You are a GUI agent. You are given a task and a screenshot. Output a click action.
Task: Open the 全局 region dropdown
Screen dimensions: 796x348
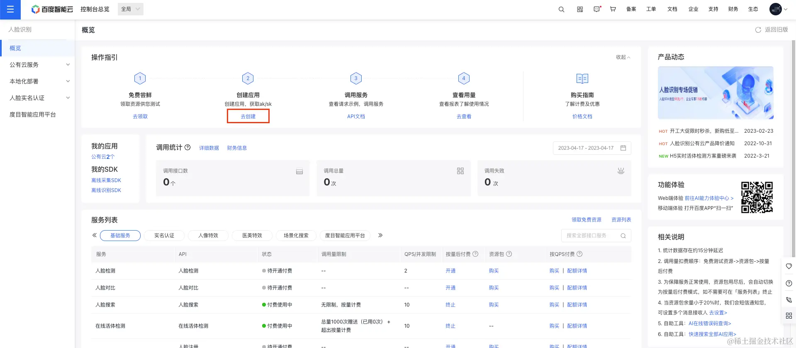point(131,9)
